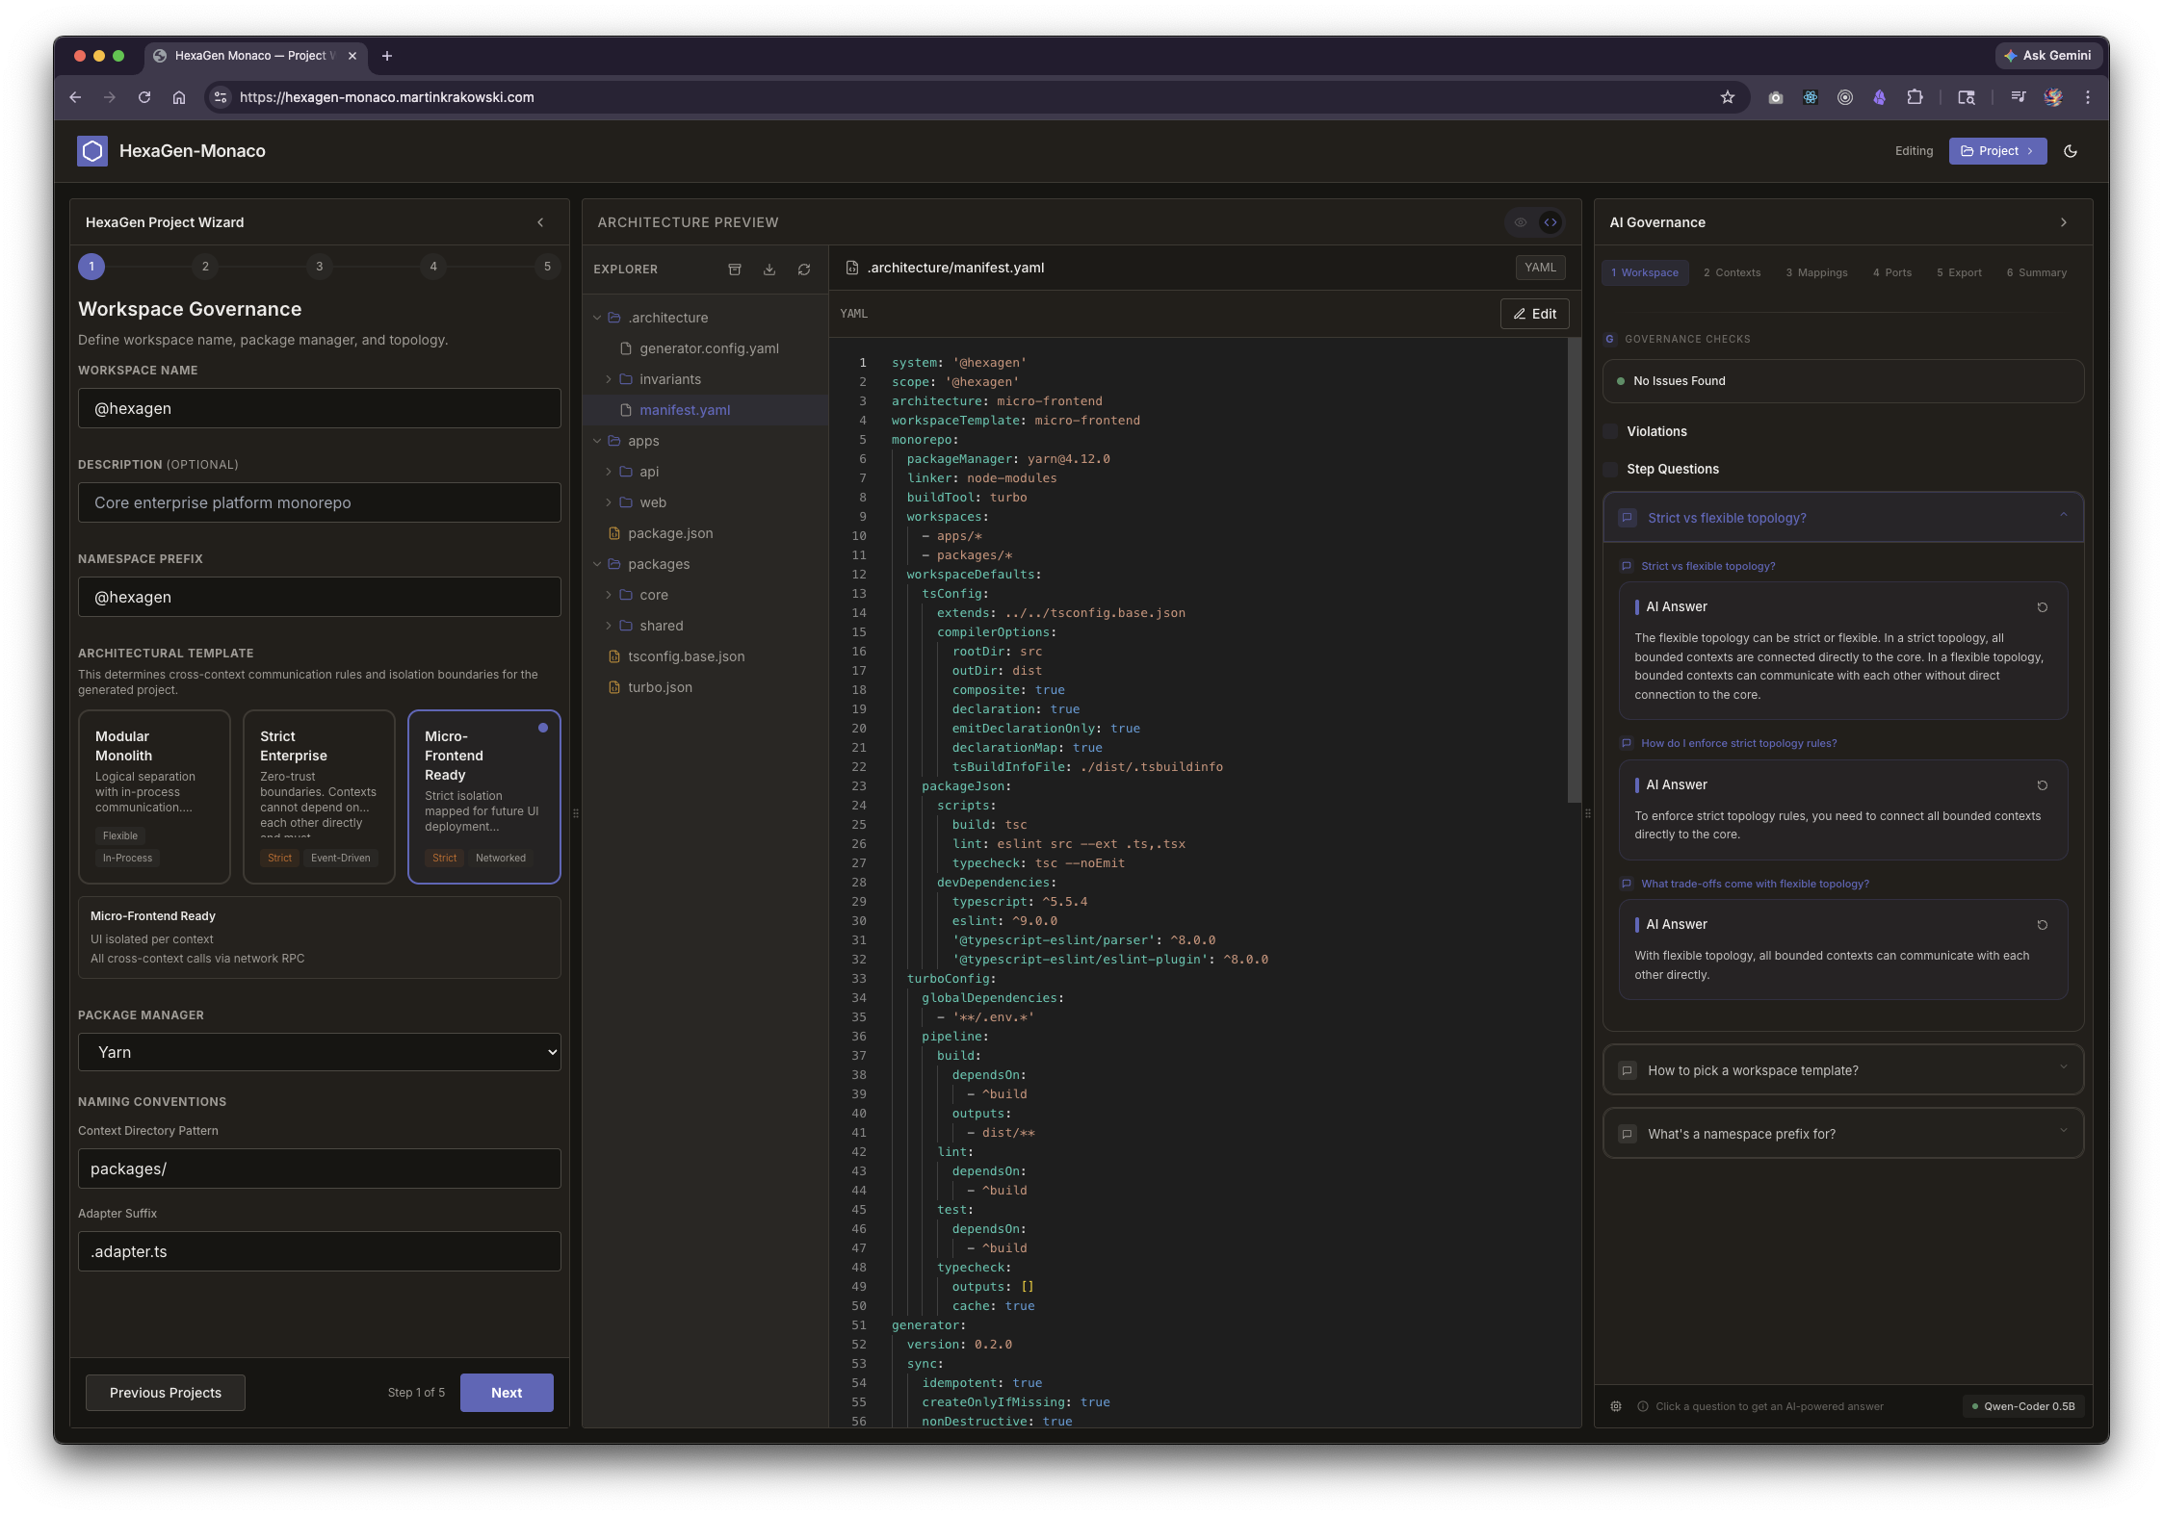Toggle Step Questions governance check

click(x=1612, y=469)
